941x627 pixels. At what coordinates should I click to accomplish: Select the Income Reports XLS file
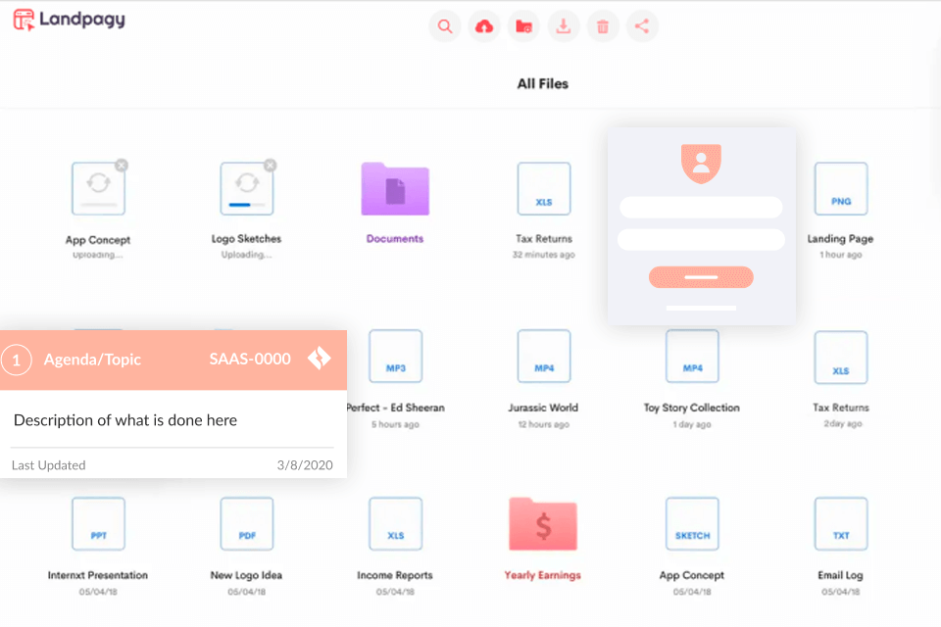[395, 524]
